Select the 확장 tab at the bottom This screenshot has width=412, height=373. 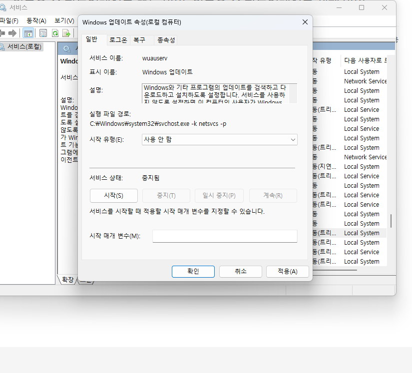[x=68, y=280]
